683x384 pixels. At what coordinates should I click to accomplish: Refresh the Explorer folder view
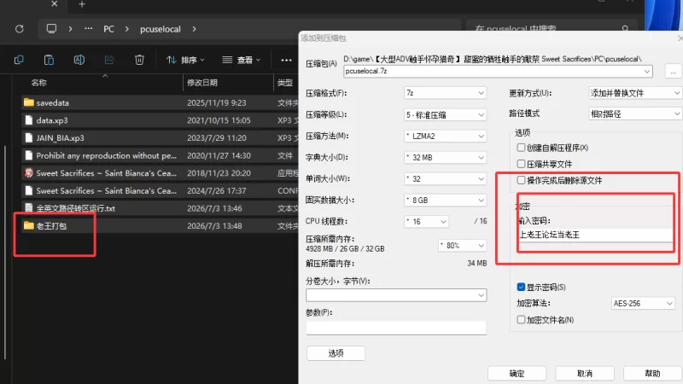[19, 29]
